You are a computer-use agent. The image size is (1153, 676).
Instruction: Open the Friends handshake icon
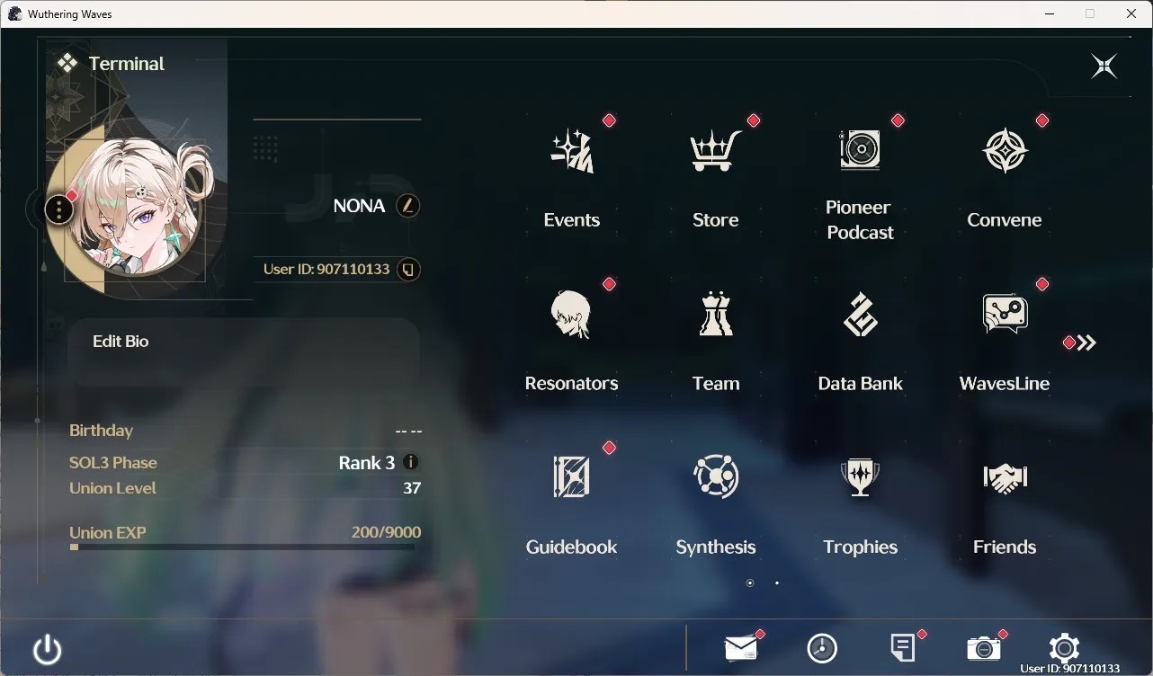click(1005, 477)
